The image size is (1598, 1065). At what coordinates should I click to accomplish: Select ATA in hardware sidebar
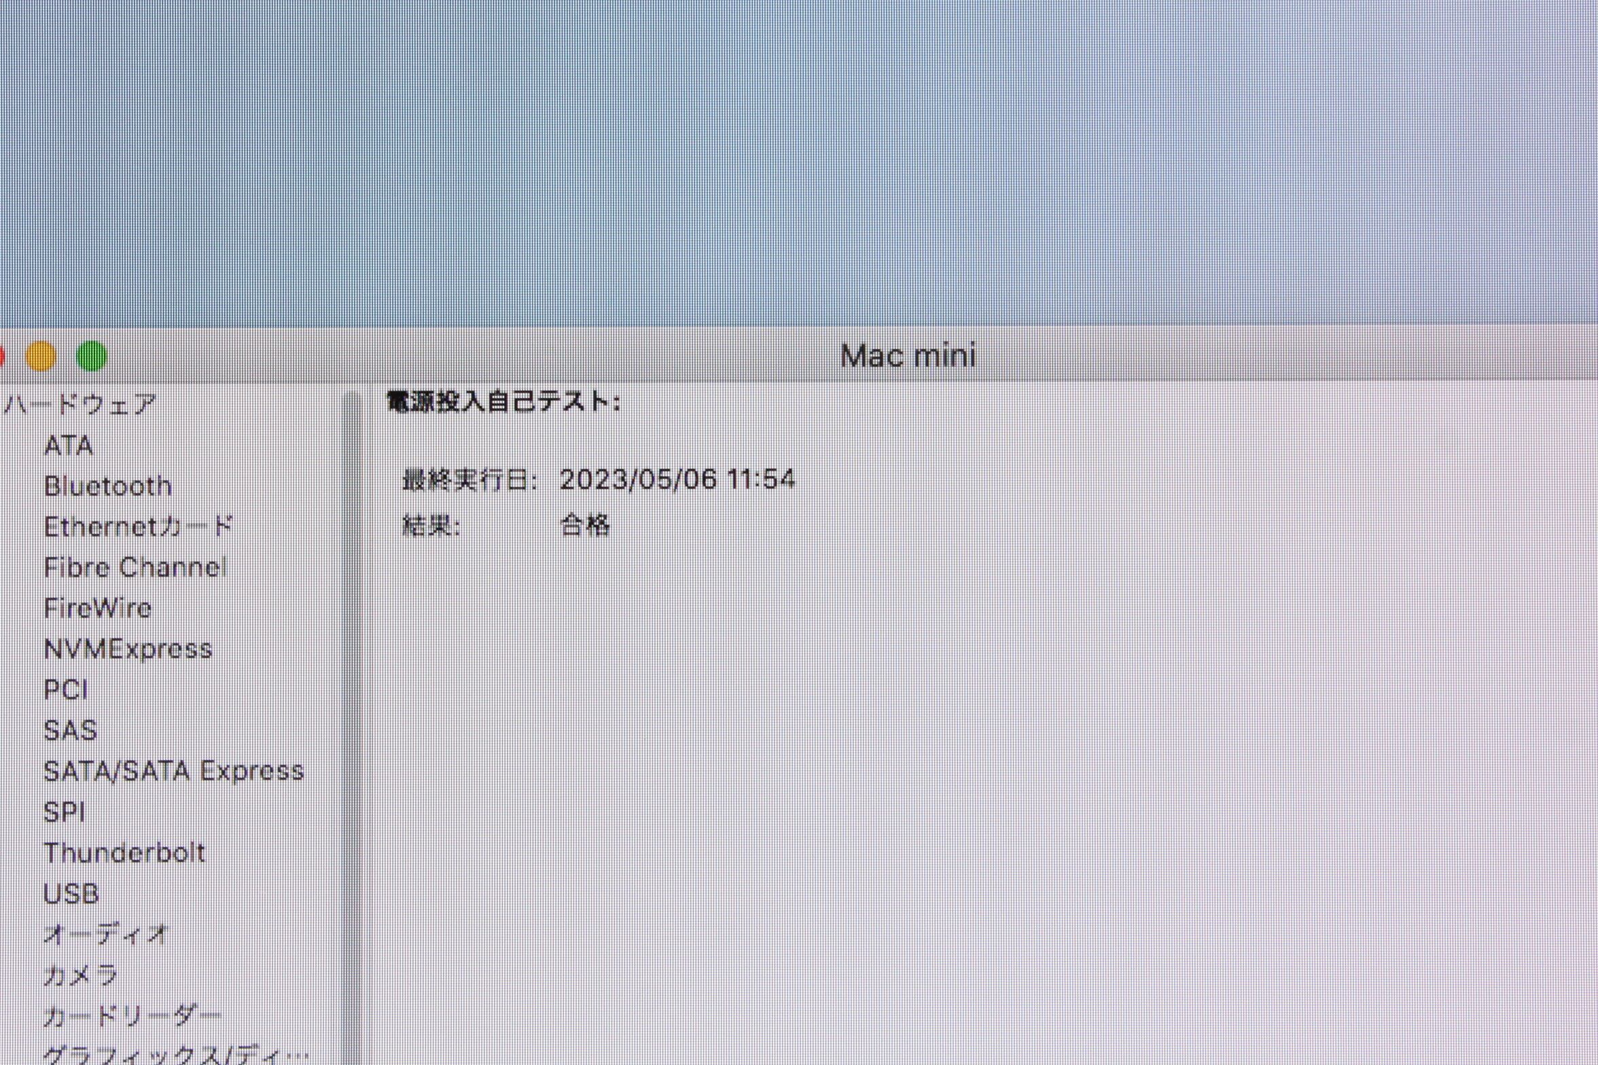(68, 446)
